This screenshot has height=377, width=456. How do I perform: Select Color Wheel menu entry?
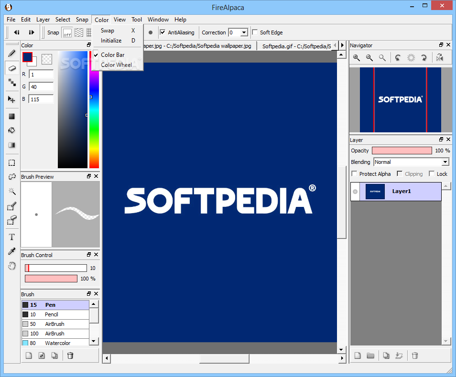[x=118, y=65]
